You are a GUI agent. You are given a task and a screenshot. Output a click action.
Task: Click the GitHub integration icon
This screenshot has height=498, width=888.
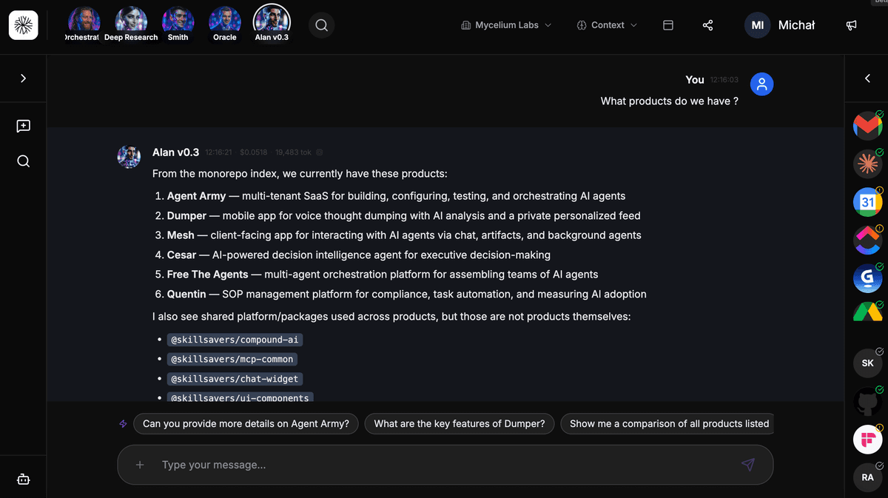(x=867, y=400)
